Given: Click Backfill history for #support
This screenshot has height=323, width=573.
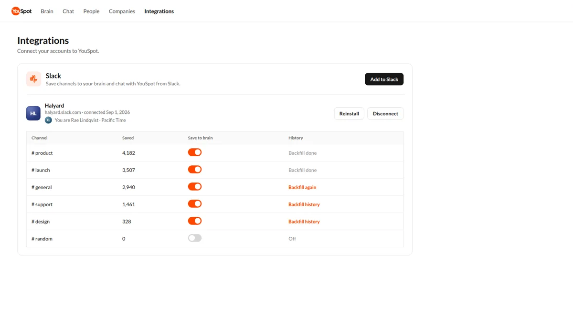Looking at the screenshot, I should 304,204.
